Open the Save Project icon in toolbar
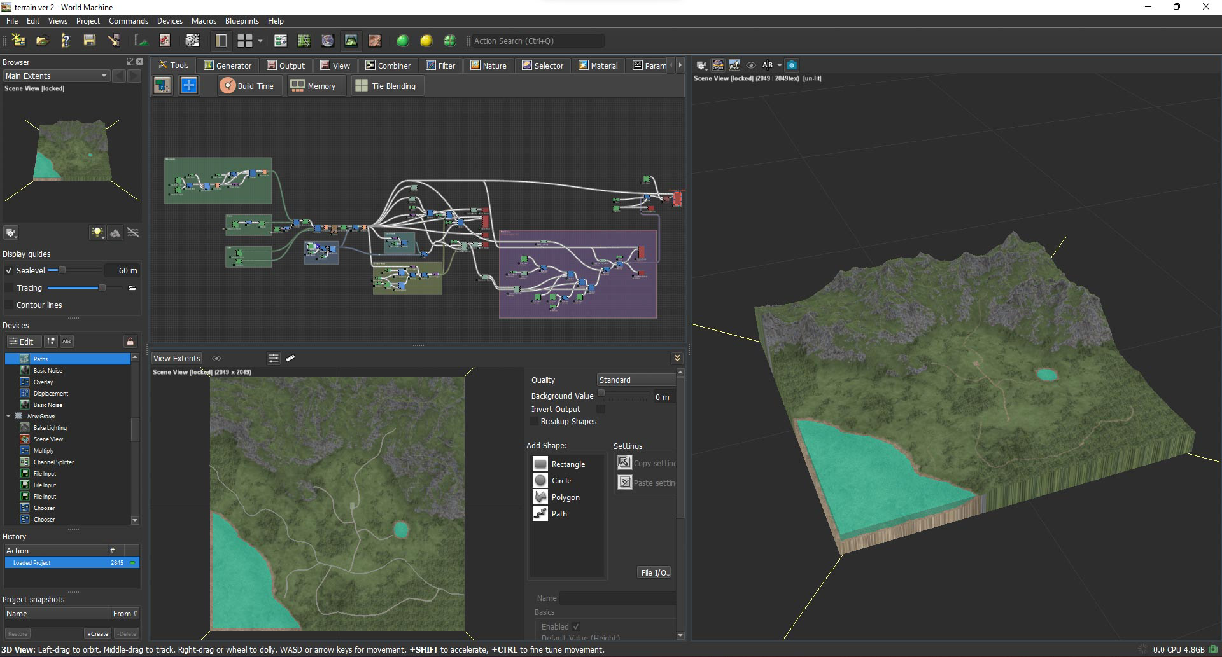1222x657 pixels. [x=89, y=41]
